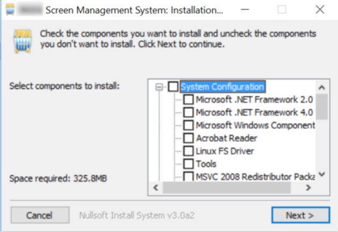Check the Linux FS Driver option
The height and width of the screenshot is (232, 338).
188,151
